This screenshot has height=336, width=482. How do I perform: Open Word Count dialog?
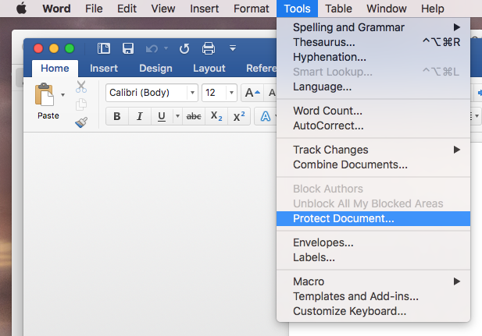tap(373, 111)
